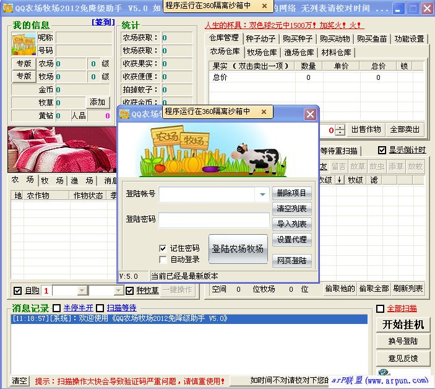Click 网页登陆 button
The height and width of the screenshot is (389, 435).
[292, 260]
